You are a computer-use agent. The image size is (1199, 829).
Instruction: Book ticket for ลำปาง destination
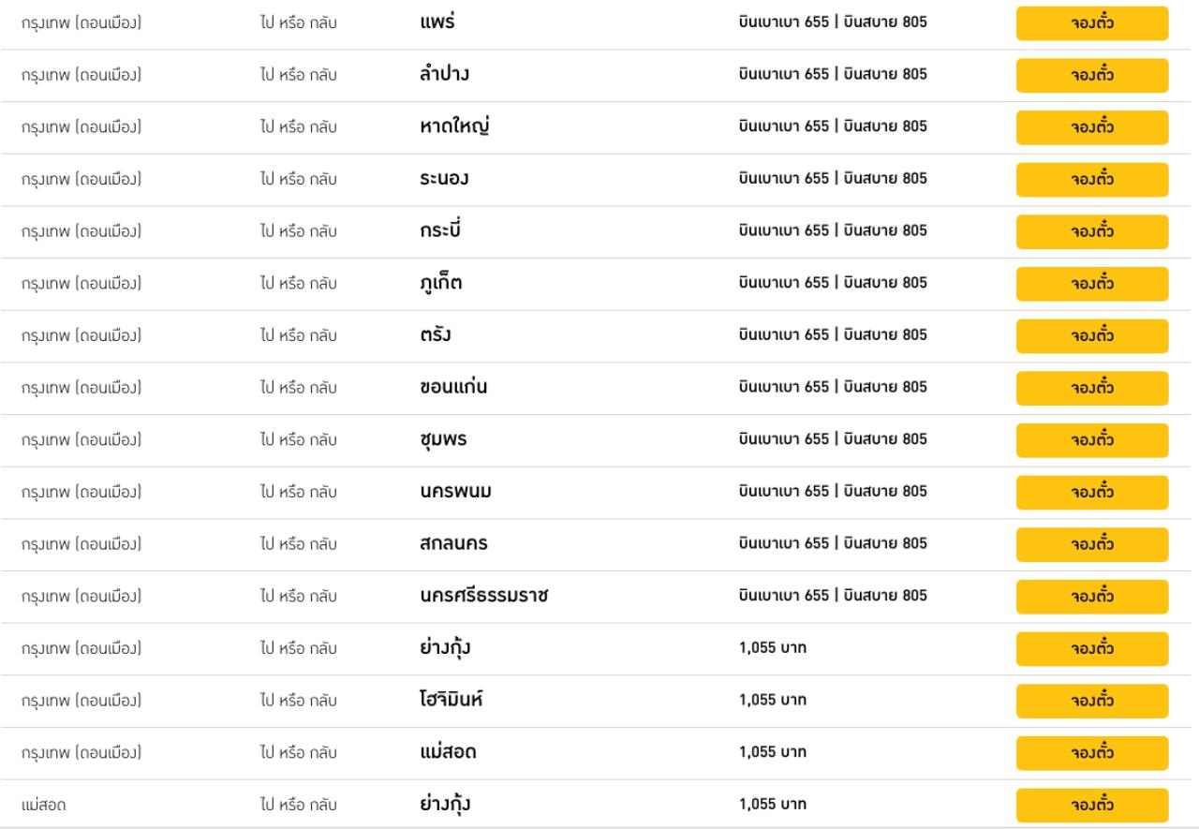(1092, 75)
